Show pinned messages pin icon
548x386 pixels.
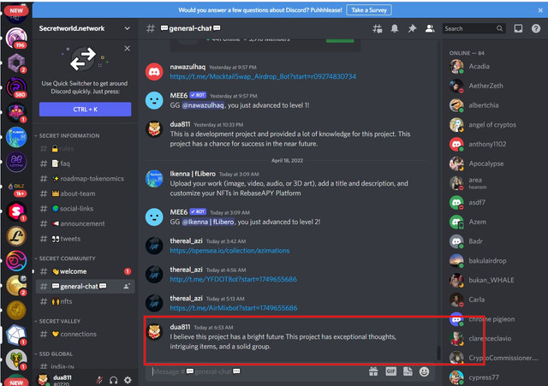pos(413,28)
